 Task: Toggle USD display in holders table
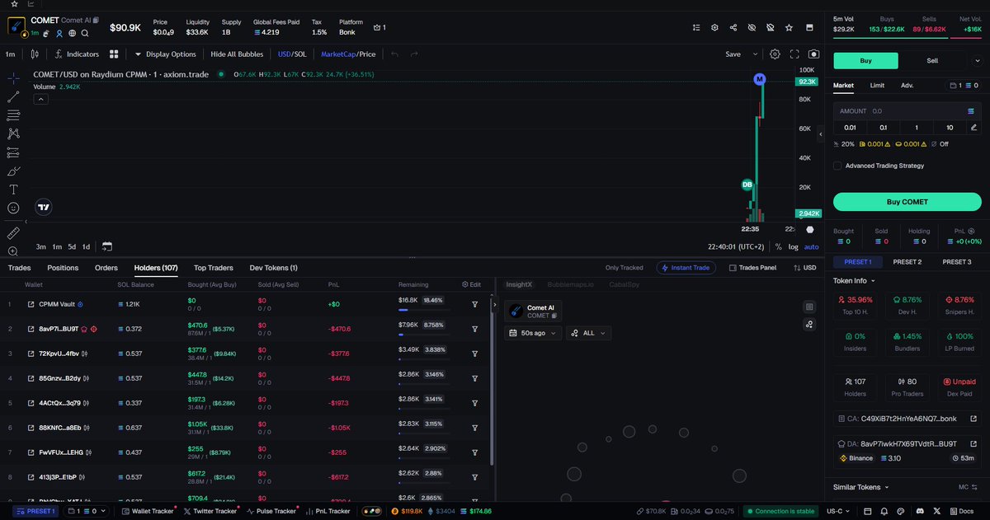point(804,268)
